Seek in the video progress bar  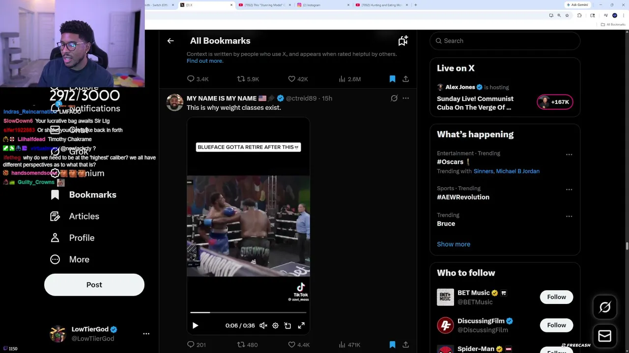tap(248, 312)
